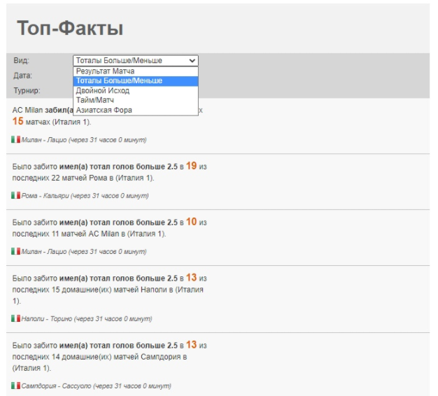Click the Вид filter label
Viewport: 438px width, 396px height.
(x=21, y=61)
